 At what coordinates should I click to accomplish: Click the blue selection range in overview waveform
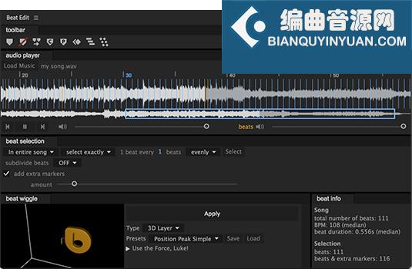point(260,114)
